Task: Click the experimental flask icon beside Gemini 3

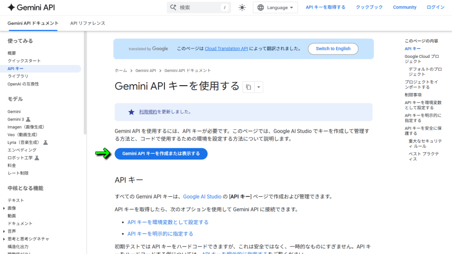Action: tap(28, 119)
